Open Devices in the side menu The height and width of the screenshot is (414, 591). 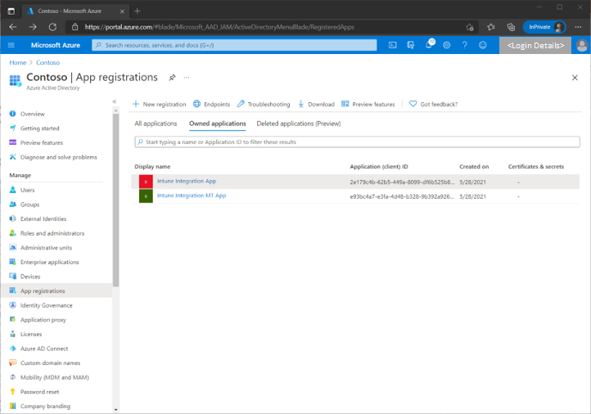pos(30,277)
